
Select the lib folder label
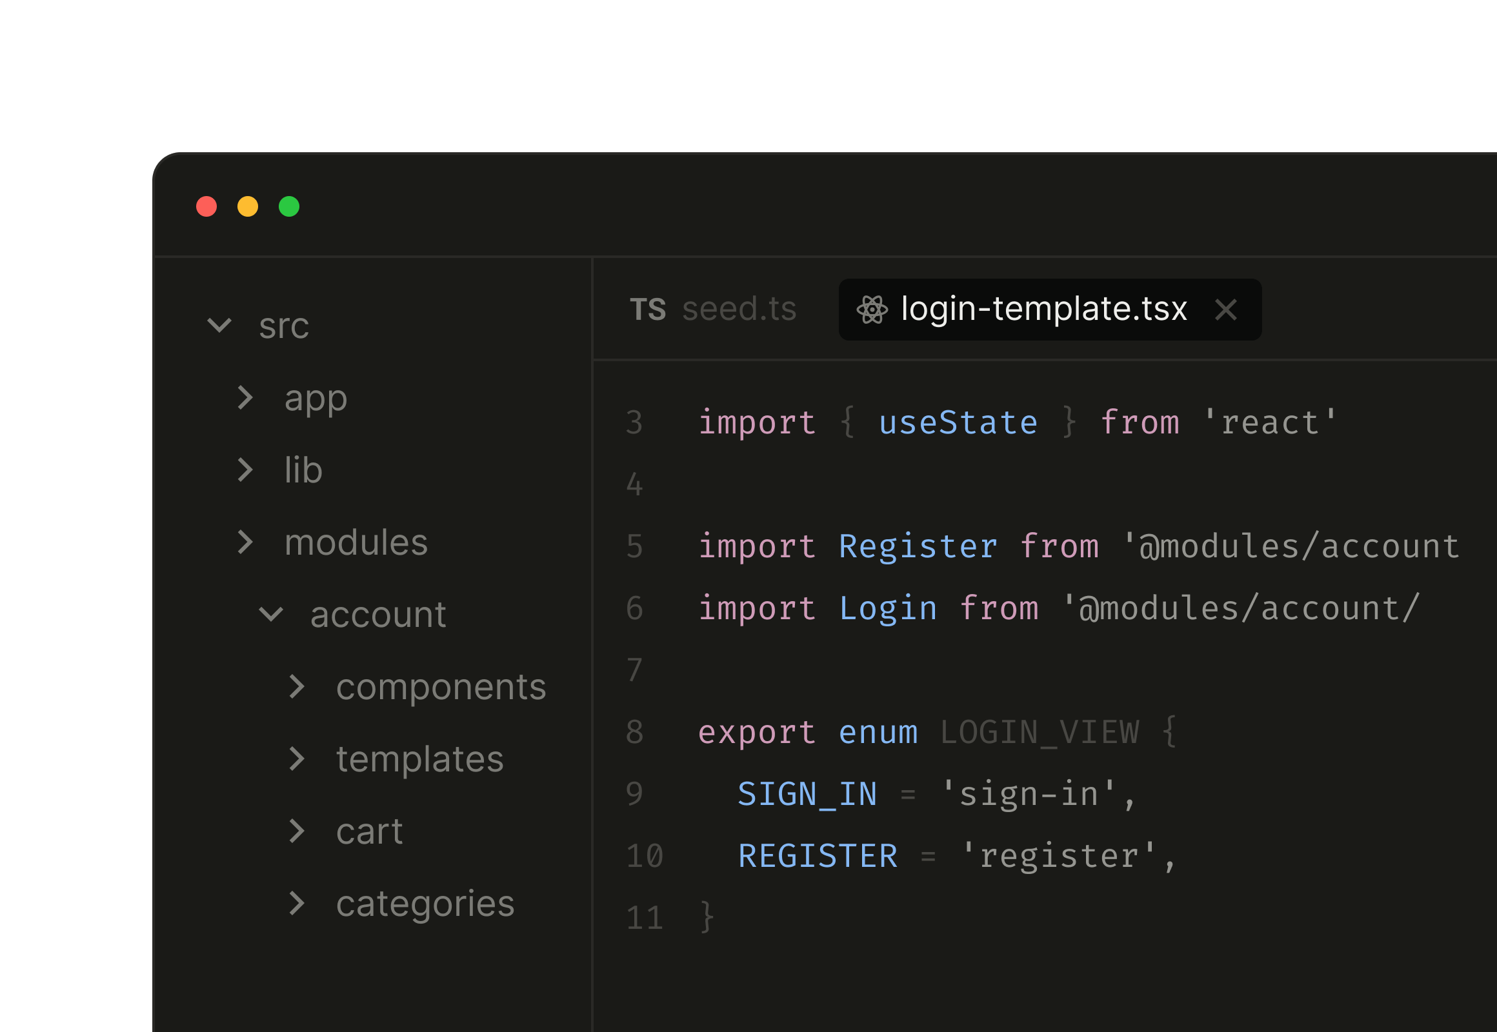[303, 470]
